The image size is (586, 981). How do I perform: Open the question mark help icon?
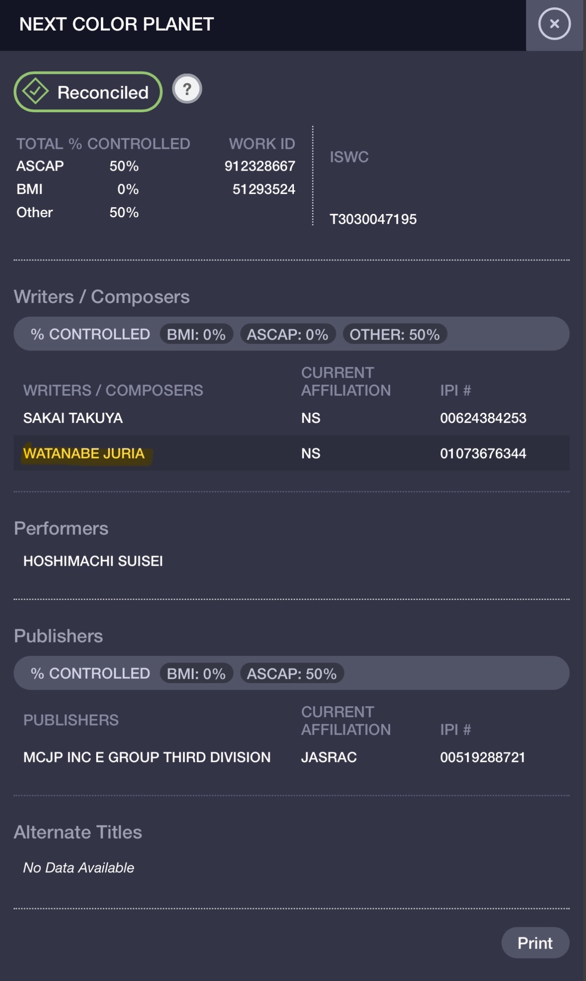pyautogui.click(x=187, y=89)
